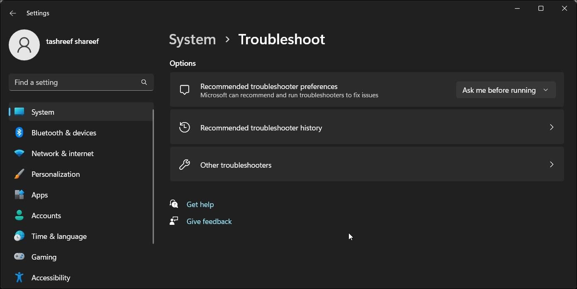Open the Get help link
Viewport: 577px width, 289px height.
point(200,204)
